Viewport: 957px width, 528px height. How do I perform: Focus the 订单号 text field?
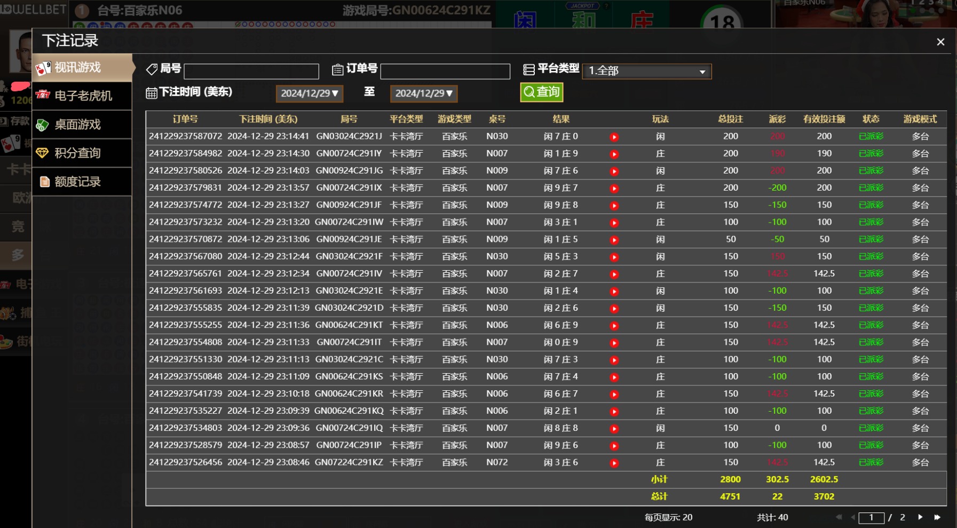tap(445, 72)
